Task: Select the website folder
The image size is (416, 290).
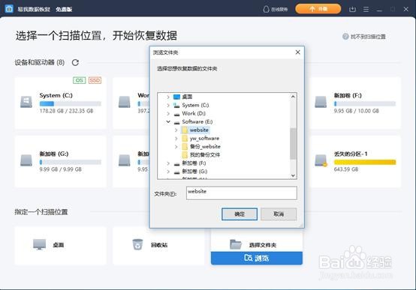Action: pos(199,130)
